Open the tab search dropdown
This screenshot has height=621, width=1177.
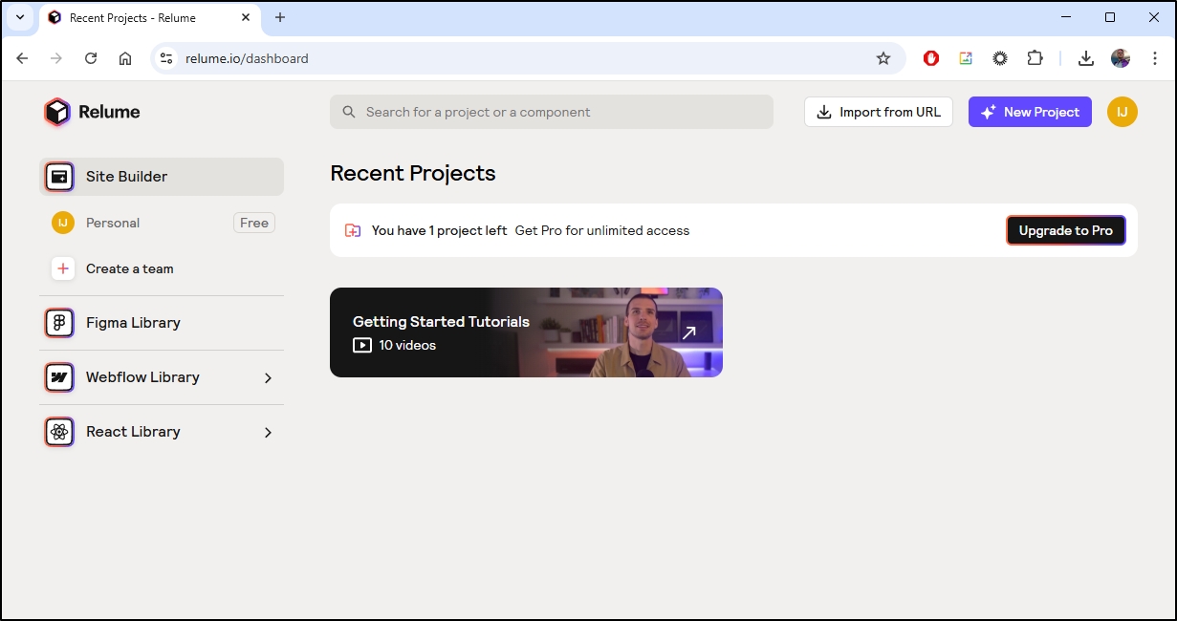(x=19, y=17)
